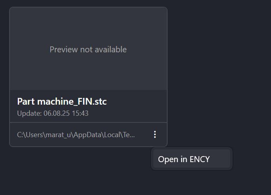
Task: Click the Update: 06.08.25 15:43 timestamp
Action: click(53, 113)
